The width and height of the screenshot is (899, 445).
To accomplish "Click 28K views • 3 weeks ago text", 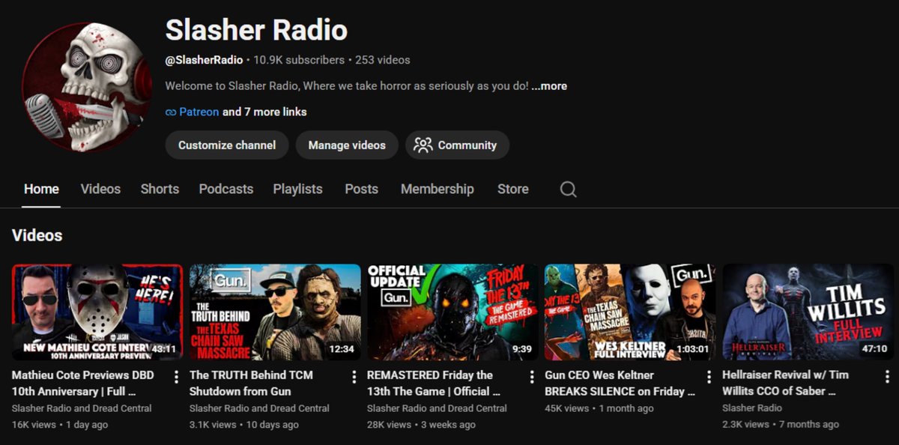I will (421, 425).
